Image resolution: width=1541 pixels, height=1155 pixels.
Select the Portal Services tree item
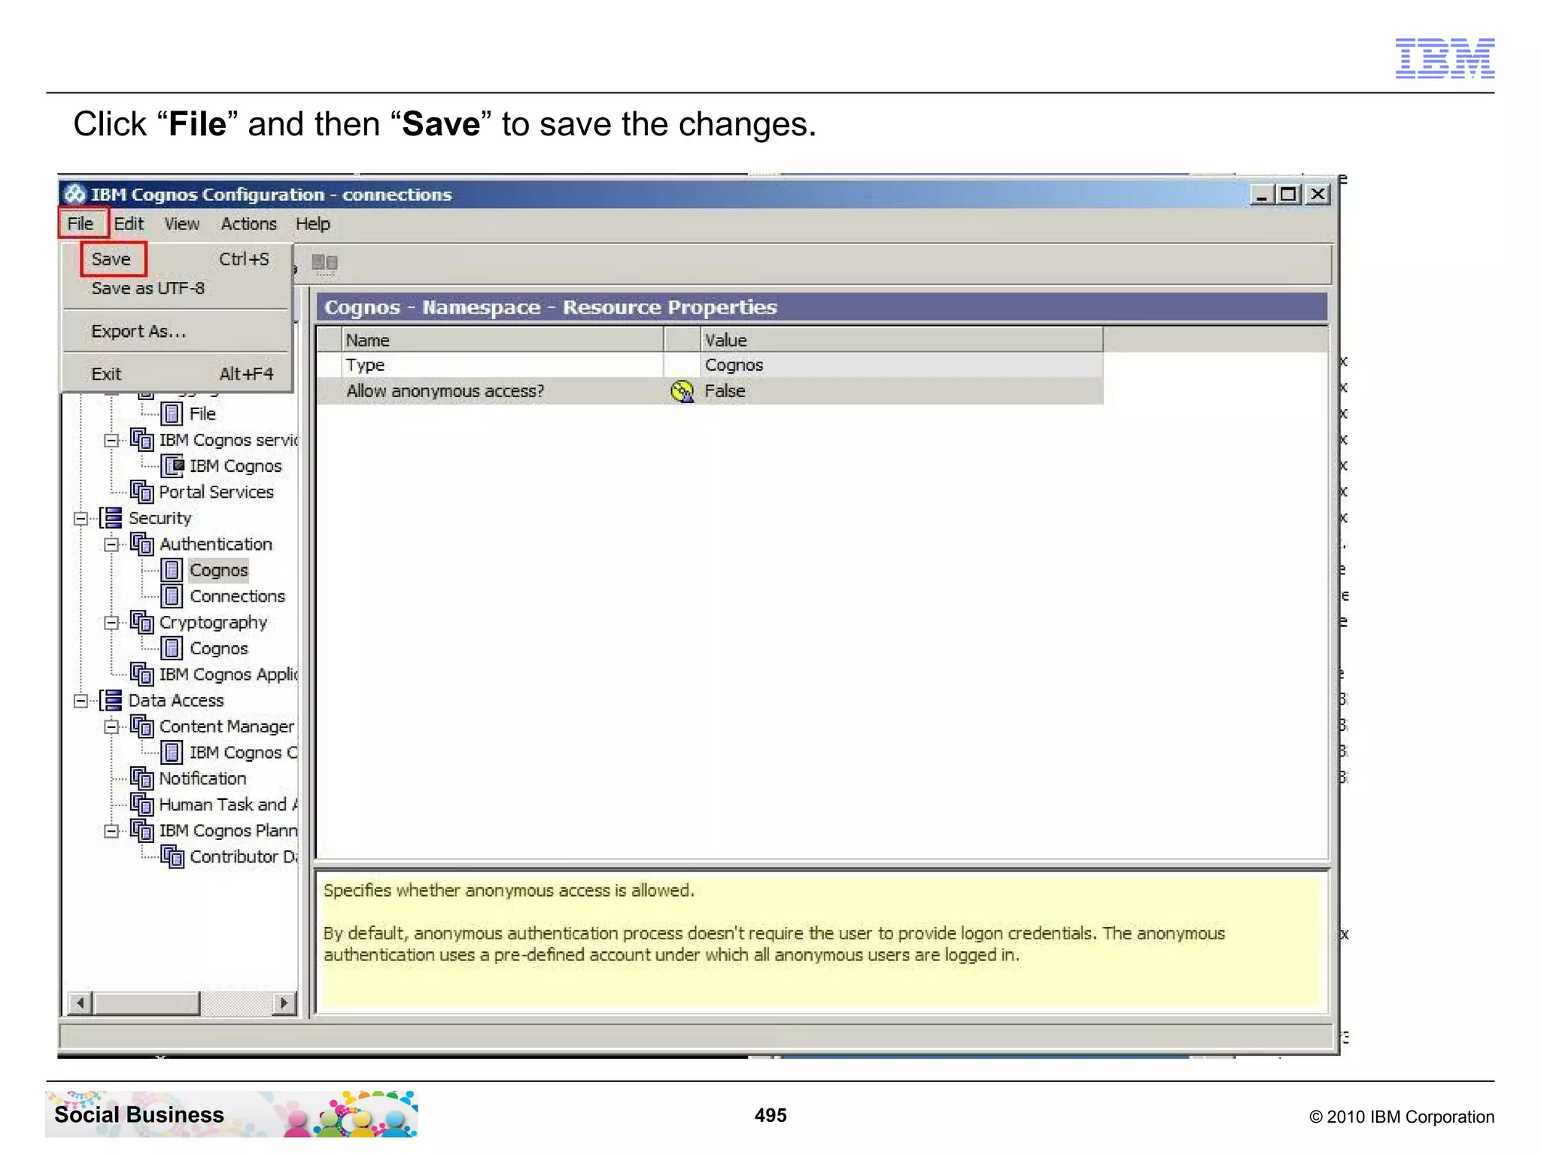tap(216, 492)
